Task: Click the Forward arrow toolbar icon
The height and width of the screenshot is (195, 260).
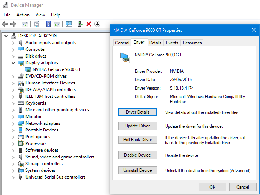Action: click(13, 24)
